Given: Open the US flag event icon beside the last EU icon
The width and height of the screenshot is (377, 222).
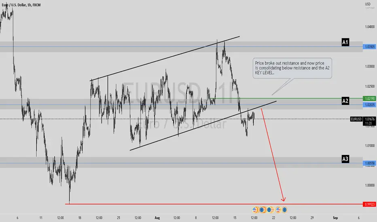Looking at the screenshot, I should coord(278,210).
